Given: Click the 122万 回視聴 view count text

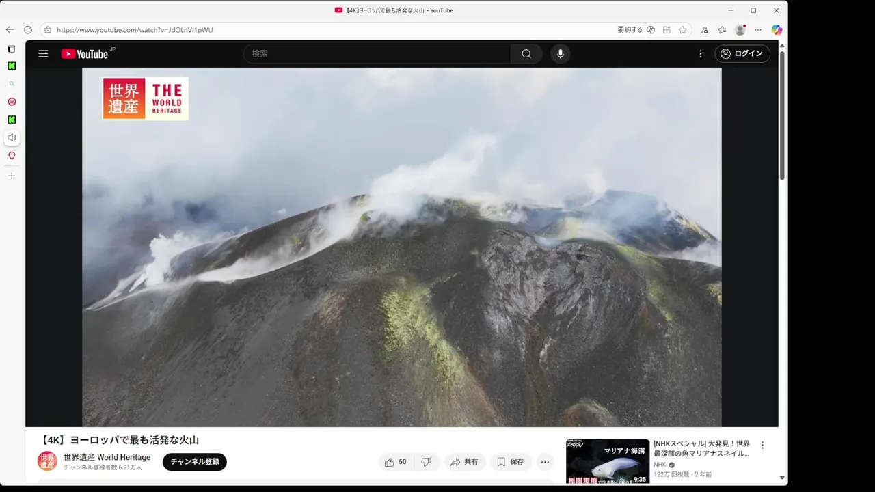Looking at the screenshot, I should pos(670,474).
